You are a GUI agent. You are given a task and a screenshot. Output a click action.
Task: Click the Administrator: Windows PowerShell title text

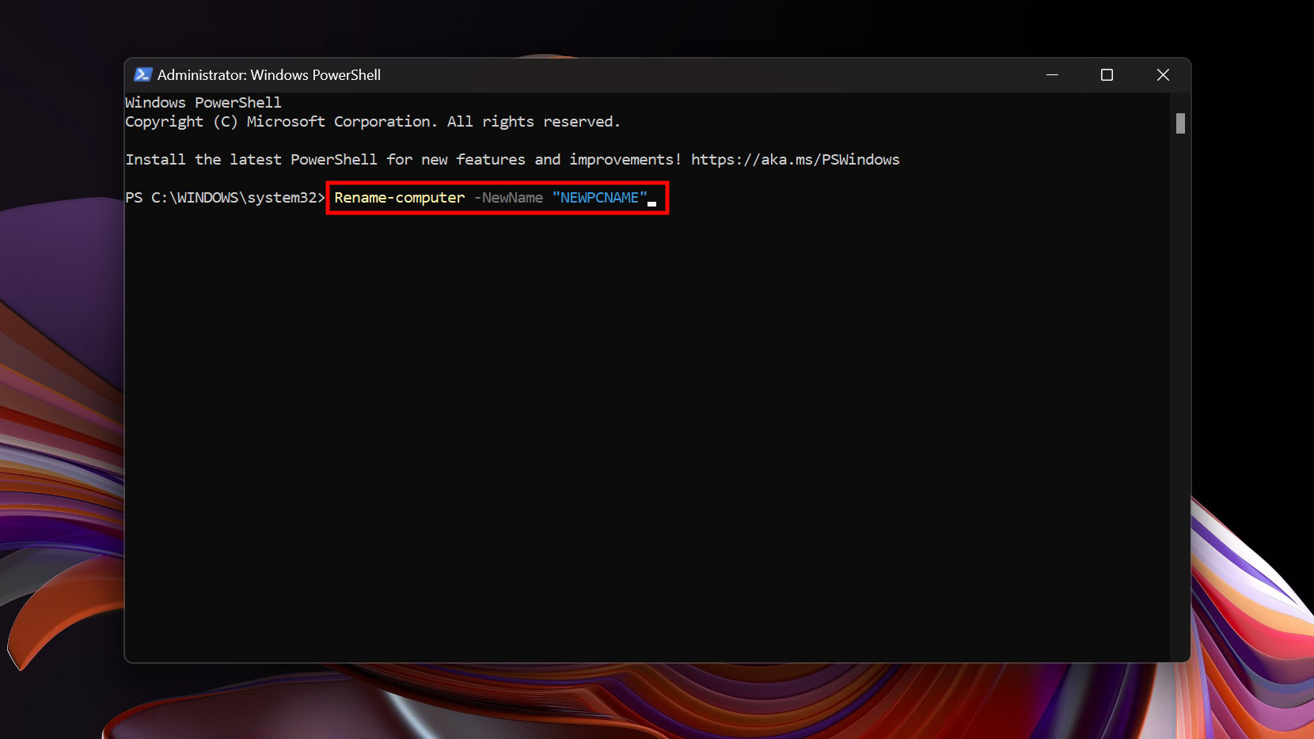(x=269, y=74)
